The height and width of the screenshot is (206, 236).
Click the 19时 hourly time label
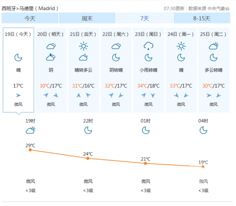pyautogui.click(x=31, y=121)
